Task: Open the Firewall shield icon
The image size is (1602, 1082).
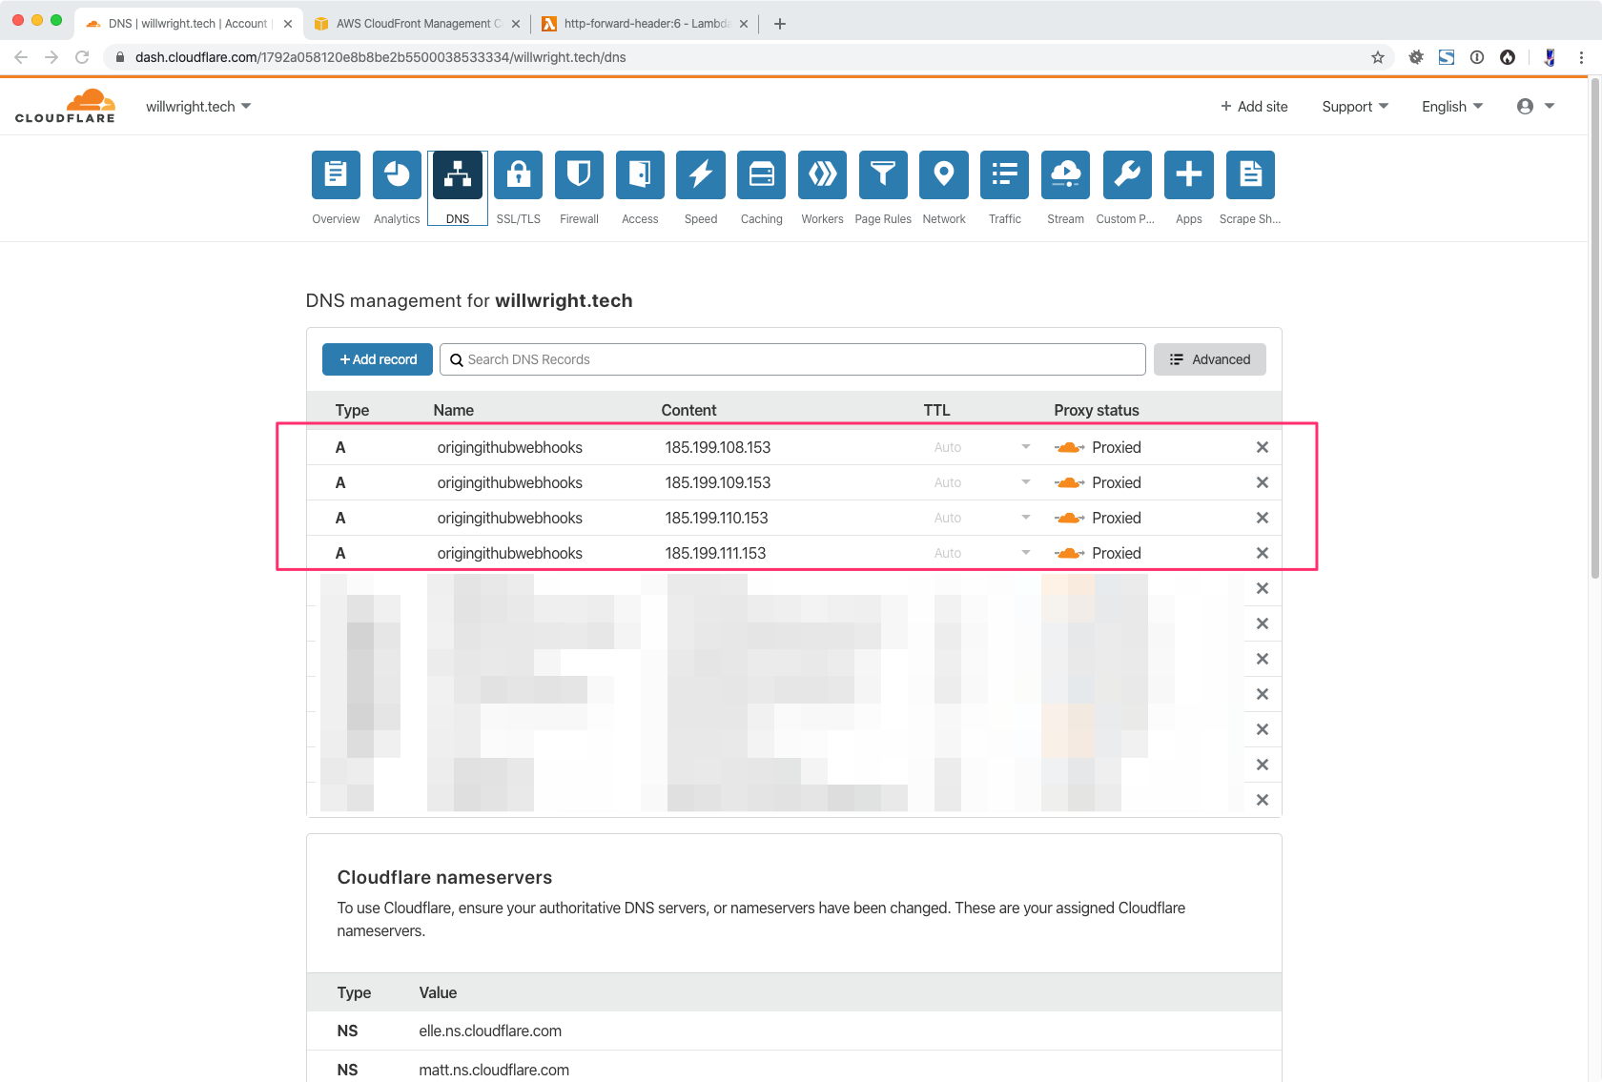Action: point(579,174)
